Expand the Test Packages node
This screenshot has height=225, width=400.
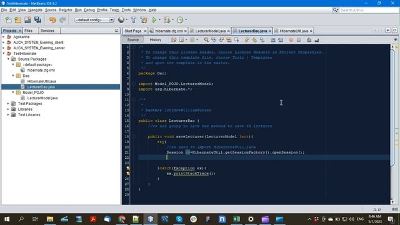[x=8, y=104]
